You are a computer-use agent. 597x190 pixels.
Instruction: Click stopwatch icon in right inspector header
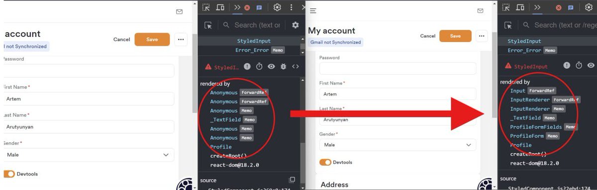click(579, 65)
